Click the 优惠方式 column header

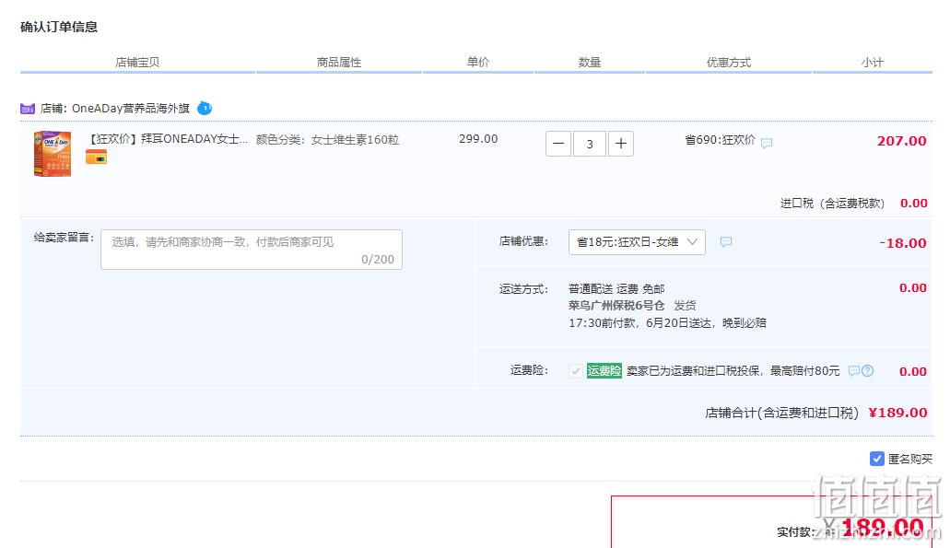coord(729,62)
